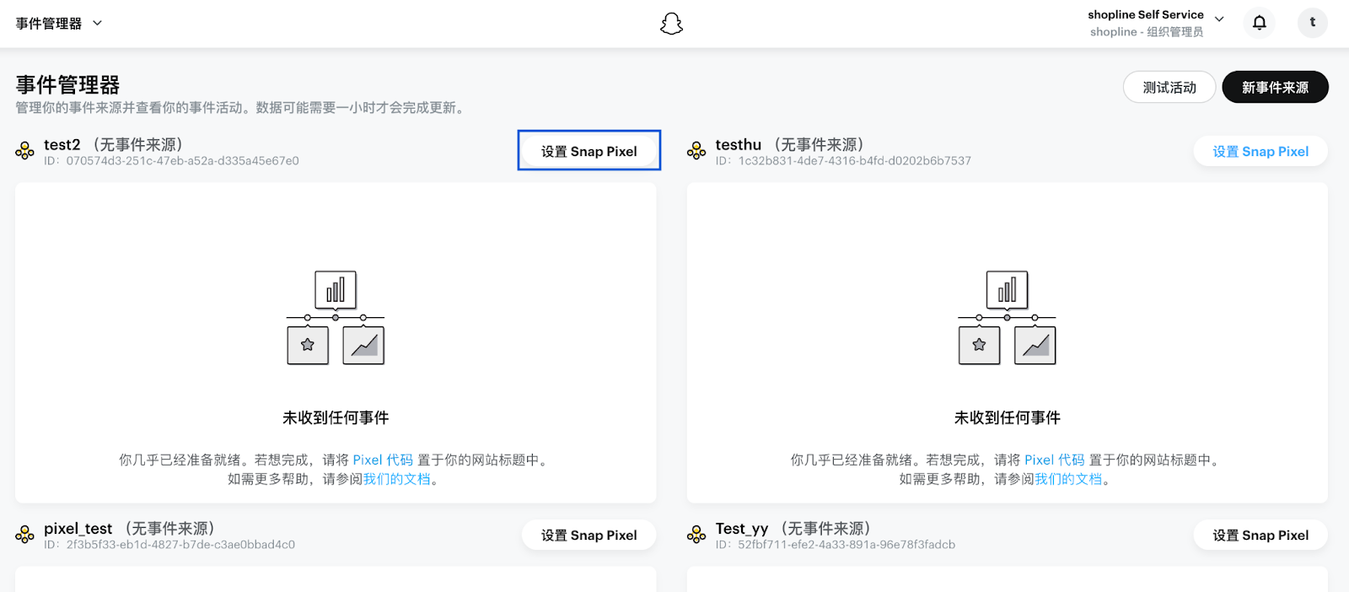Click the page heading 事件管理器
Image resolution: width=1349 pixels, height=592 pixels.
(x=67, y=84)
